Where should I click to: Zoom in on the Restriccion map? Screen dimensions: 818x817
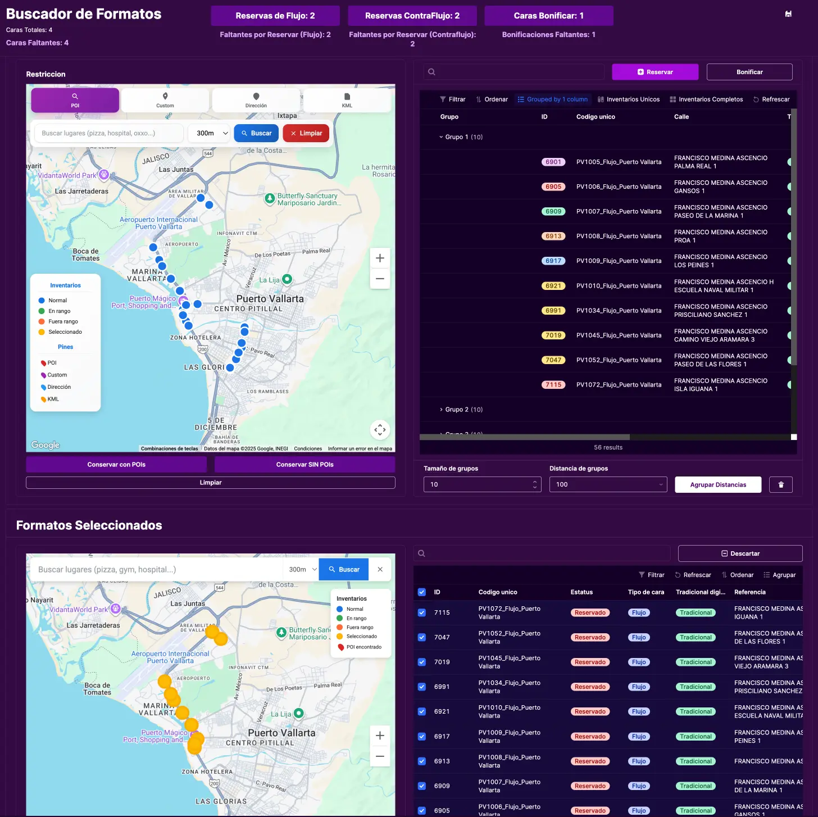coord(380,258)
